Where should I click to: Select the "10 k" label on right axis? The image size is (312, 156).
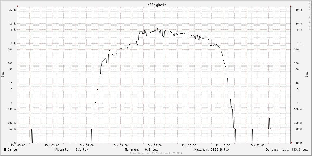click(299, 24)
